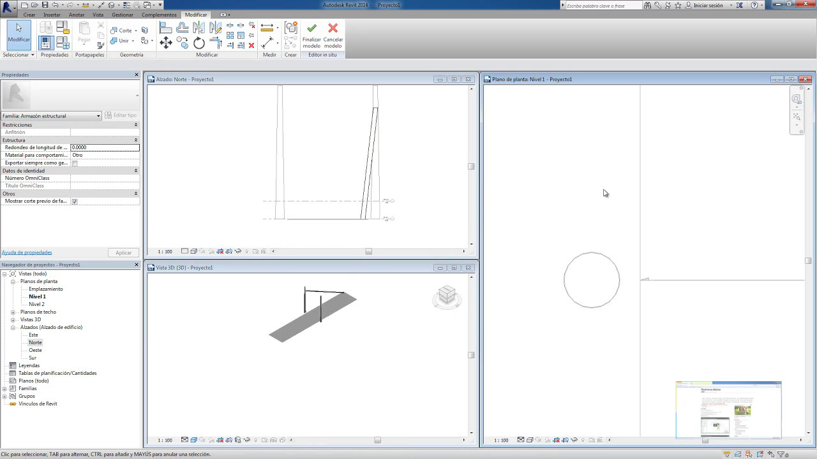Select the Move tool in Modificar panel
The width and height of the screenshot is (817, 459).
coord(165,43)
